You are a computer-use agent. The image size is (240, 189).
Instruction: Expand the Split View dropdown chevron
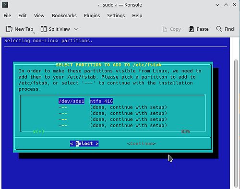(76, 29)
